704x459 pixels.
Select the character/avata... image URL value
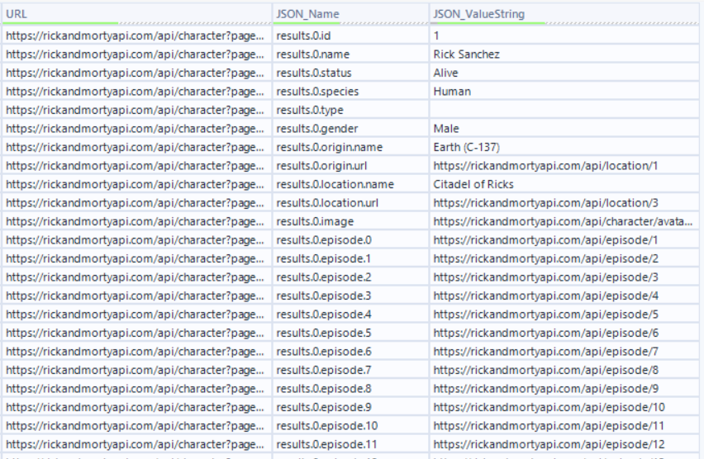564,221
